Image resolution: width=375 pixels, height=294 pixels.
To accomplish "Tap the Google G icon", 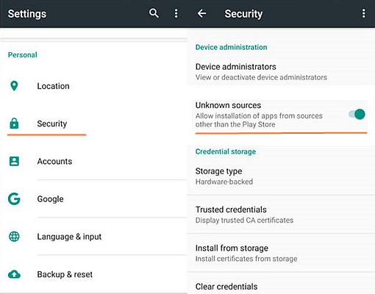I will 14,198.
